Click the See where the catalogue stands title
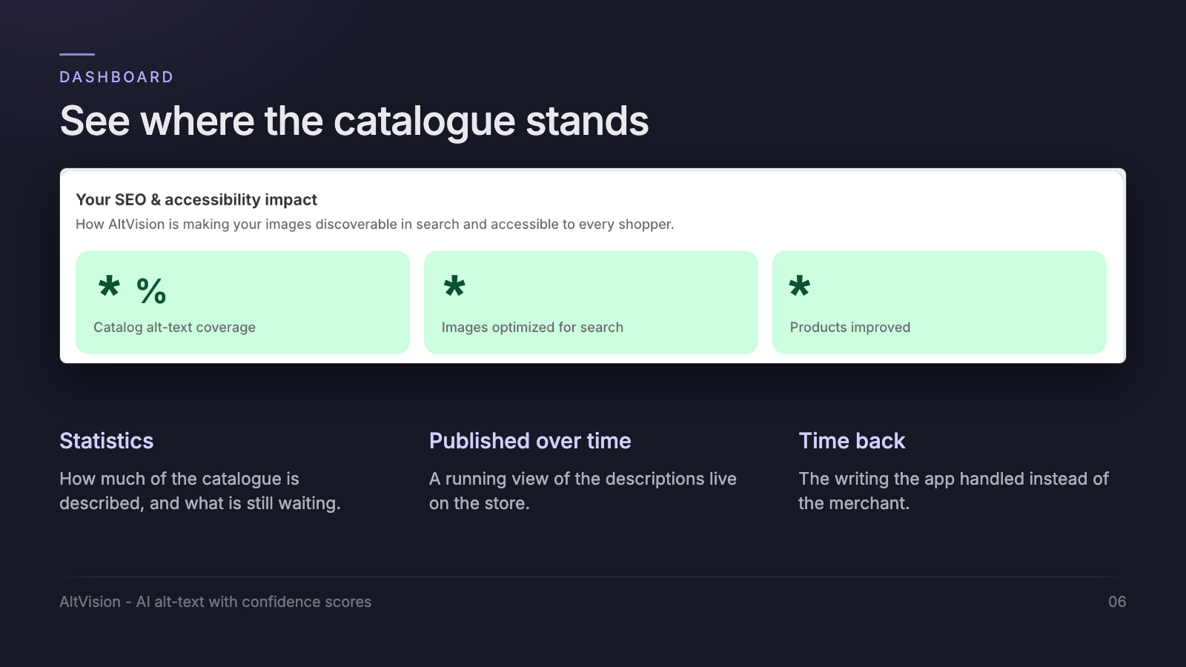The image size is (1186, 667). click(x=354, y=122)
